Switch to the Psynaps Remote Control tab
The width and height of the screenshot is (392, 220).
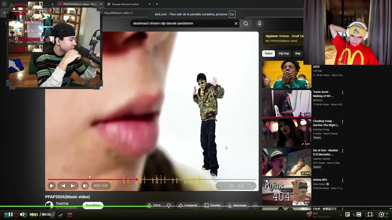pos(126,4)
